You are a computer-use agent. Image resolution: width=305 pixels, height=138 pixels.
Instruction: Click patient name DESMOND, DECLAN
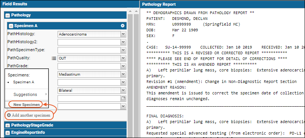(x=190, y=19)
